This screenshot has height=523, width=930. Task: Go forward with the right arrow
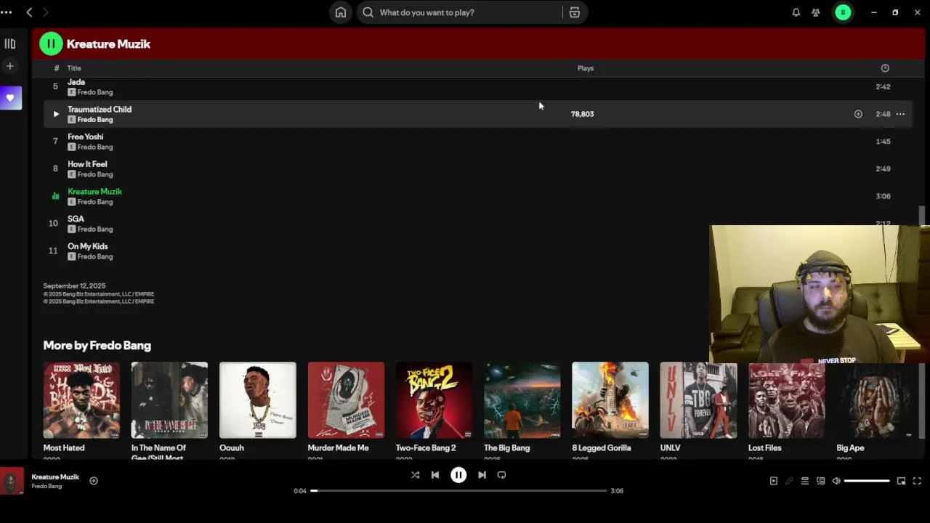pyautogui.click(x=45, y=12)
